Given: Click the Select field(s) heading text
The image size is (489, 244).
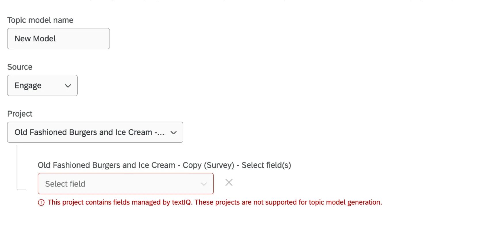Looking at the screenshot, I should pos(164,165).
